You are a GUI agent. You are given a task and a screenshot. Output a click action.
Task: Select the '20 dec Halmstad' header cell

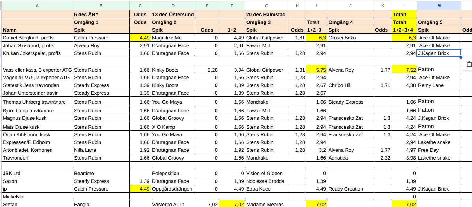click(x=266, y=14)
